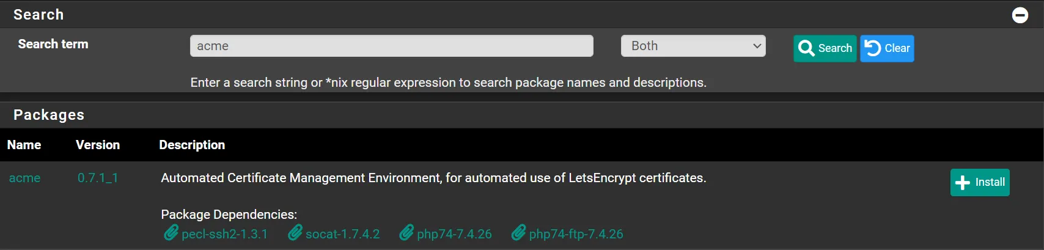Click the paperclip icon beside php74-ftp-7.4.26

coord(518,233)
